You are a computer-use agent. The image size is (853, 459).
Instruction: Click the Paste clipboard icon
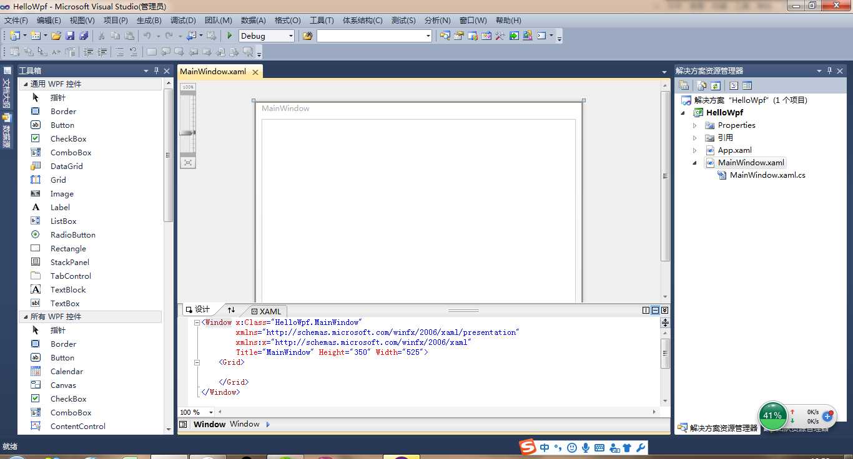point(129,36)
